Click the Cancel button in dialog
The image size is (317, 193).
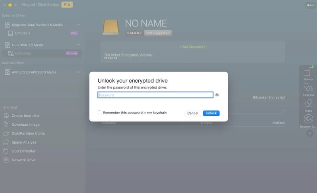(193, 113)
